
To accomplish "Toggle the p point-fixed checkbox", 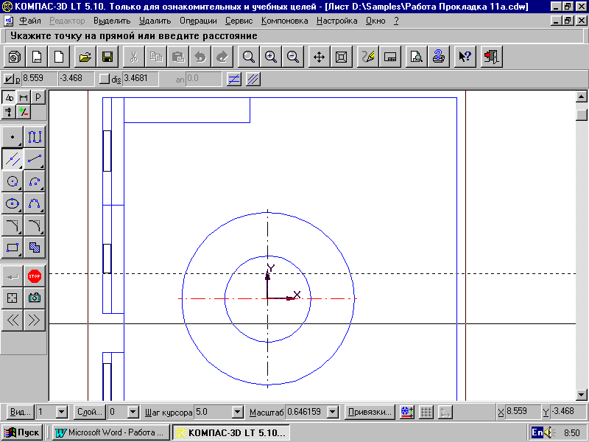I will pos(8,79).
